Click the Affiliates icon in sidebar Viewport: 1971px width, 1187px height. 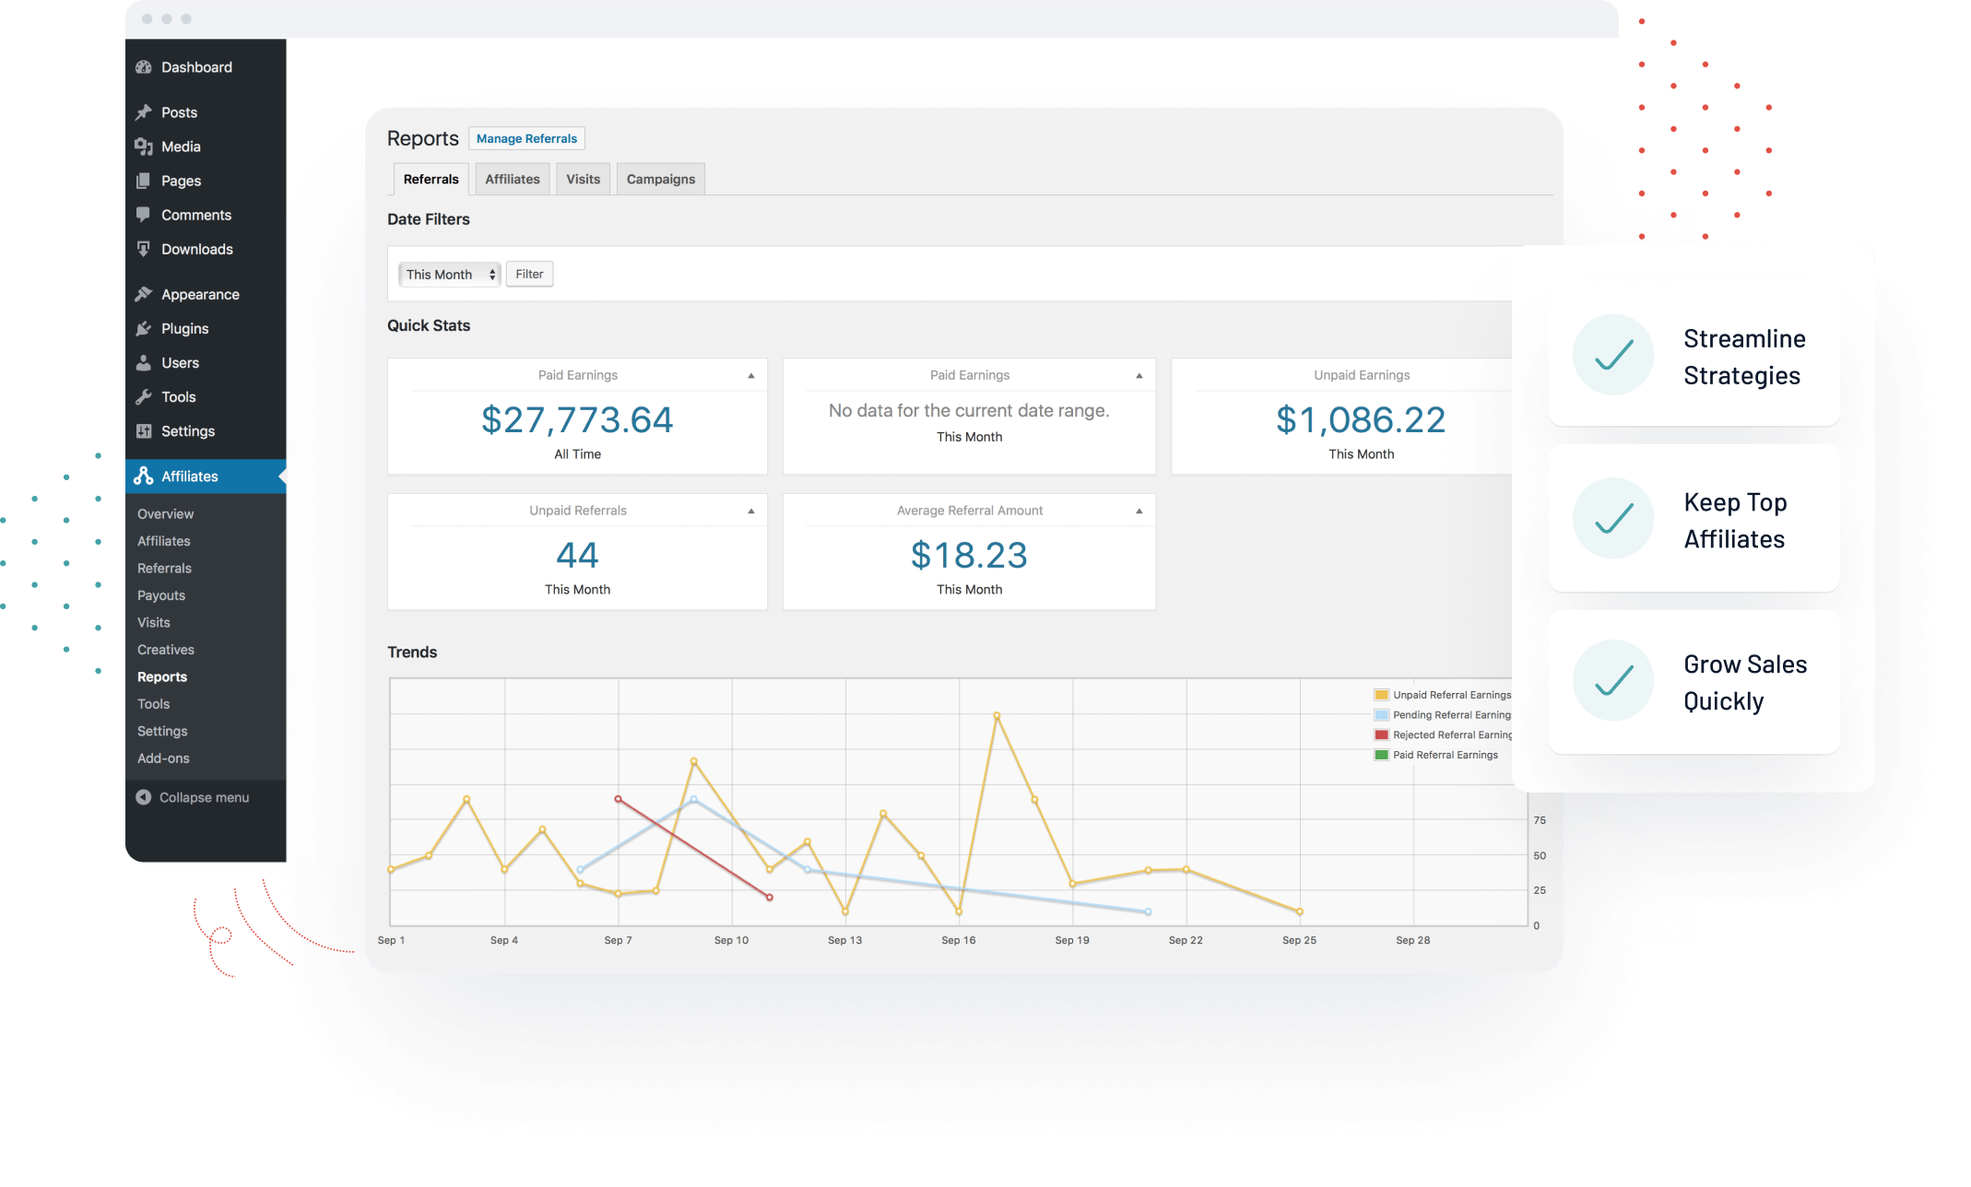click(x=145, y=476)
